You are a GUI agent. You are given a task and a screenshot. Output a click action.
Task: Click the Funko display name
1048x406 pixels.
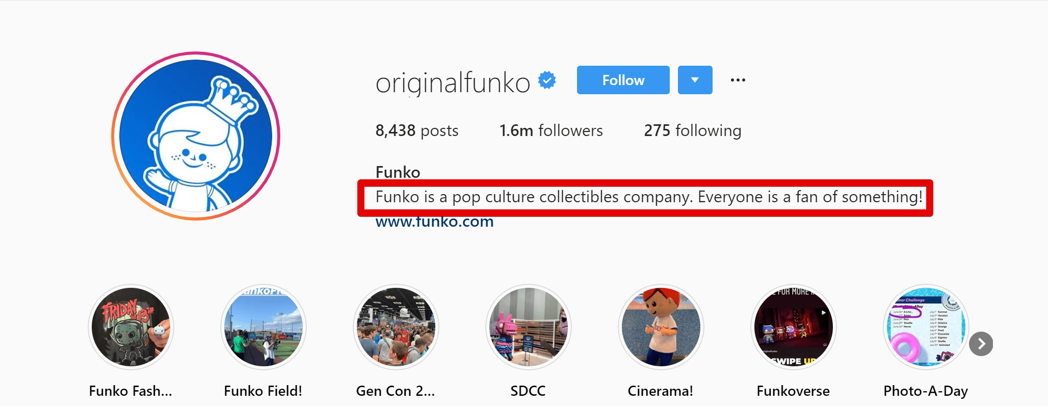pos(397,172)
